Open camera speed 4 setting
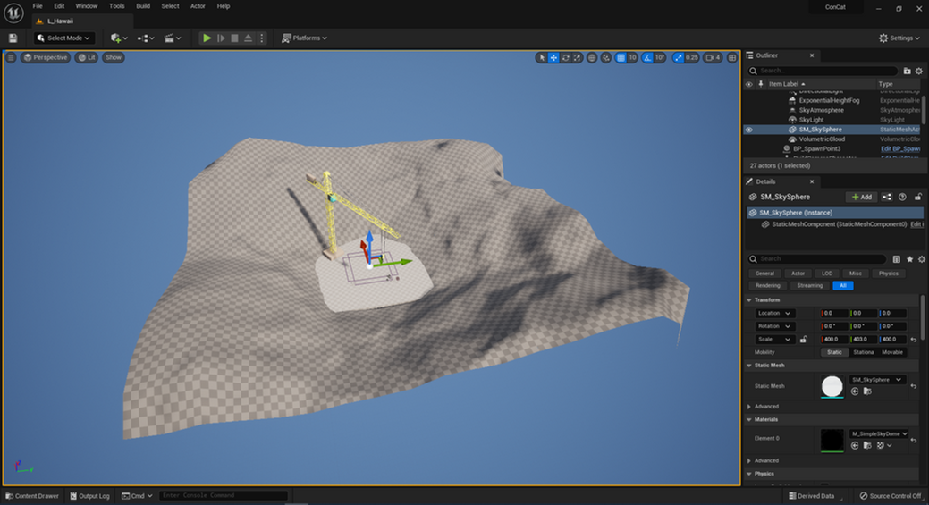 pos(713,57)
